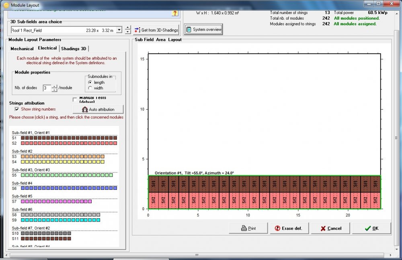This screenshot has width=402, height=260.
Task: Open the Roof 1 Rect_Field sub-field dropdown
Action: point(119,30)
